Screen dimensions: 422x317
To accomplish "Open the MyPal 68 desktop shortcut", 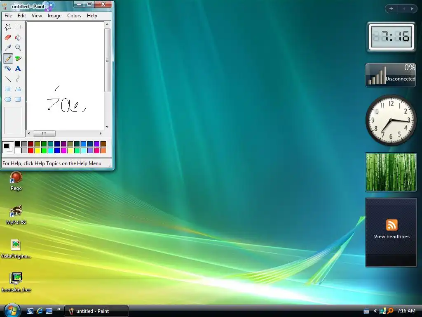I will 16,215.
